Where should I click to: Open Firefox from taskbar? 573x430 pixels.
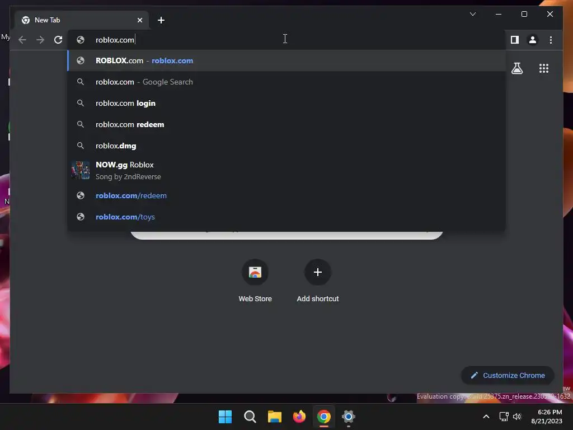point(299,417)
